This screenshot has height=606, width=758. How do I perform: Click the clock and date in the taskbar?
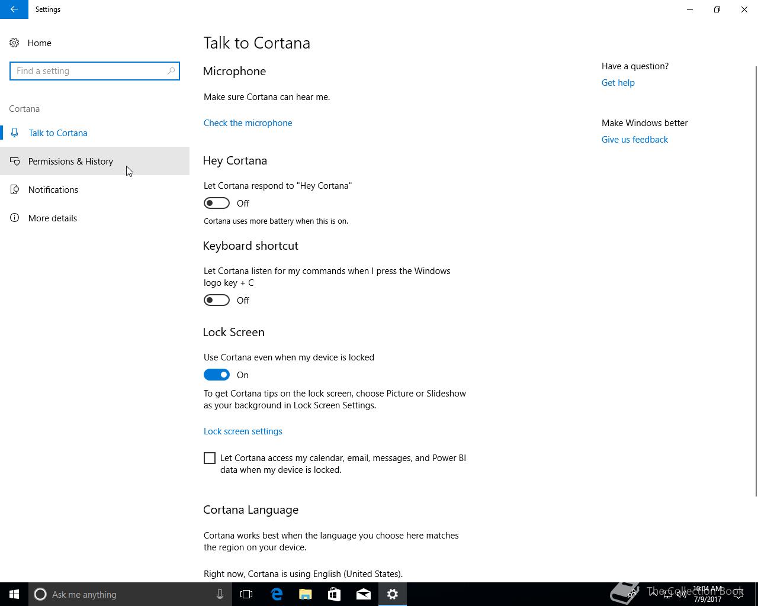[x=708, y=594]
